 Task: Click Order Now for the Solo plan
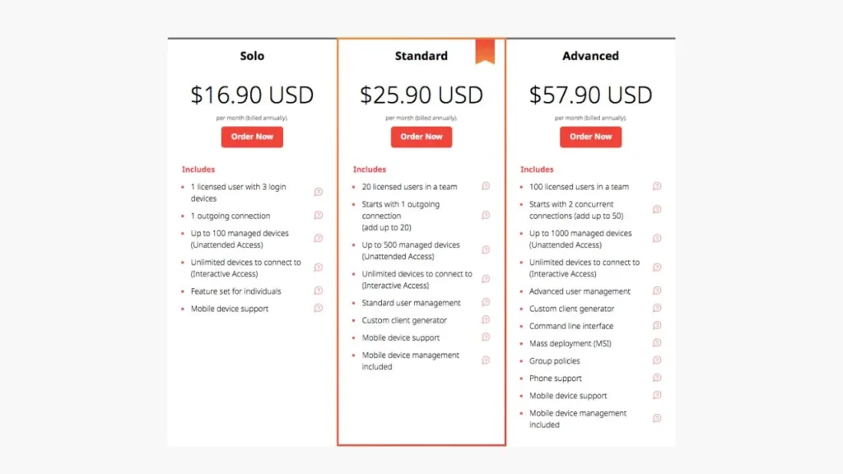[x=252, y=137]
